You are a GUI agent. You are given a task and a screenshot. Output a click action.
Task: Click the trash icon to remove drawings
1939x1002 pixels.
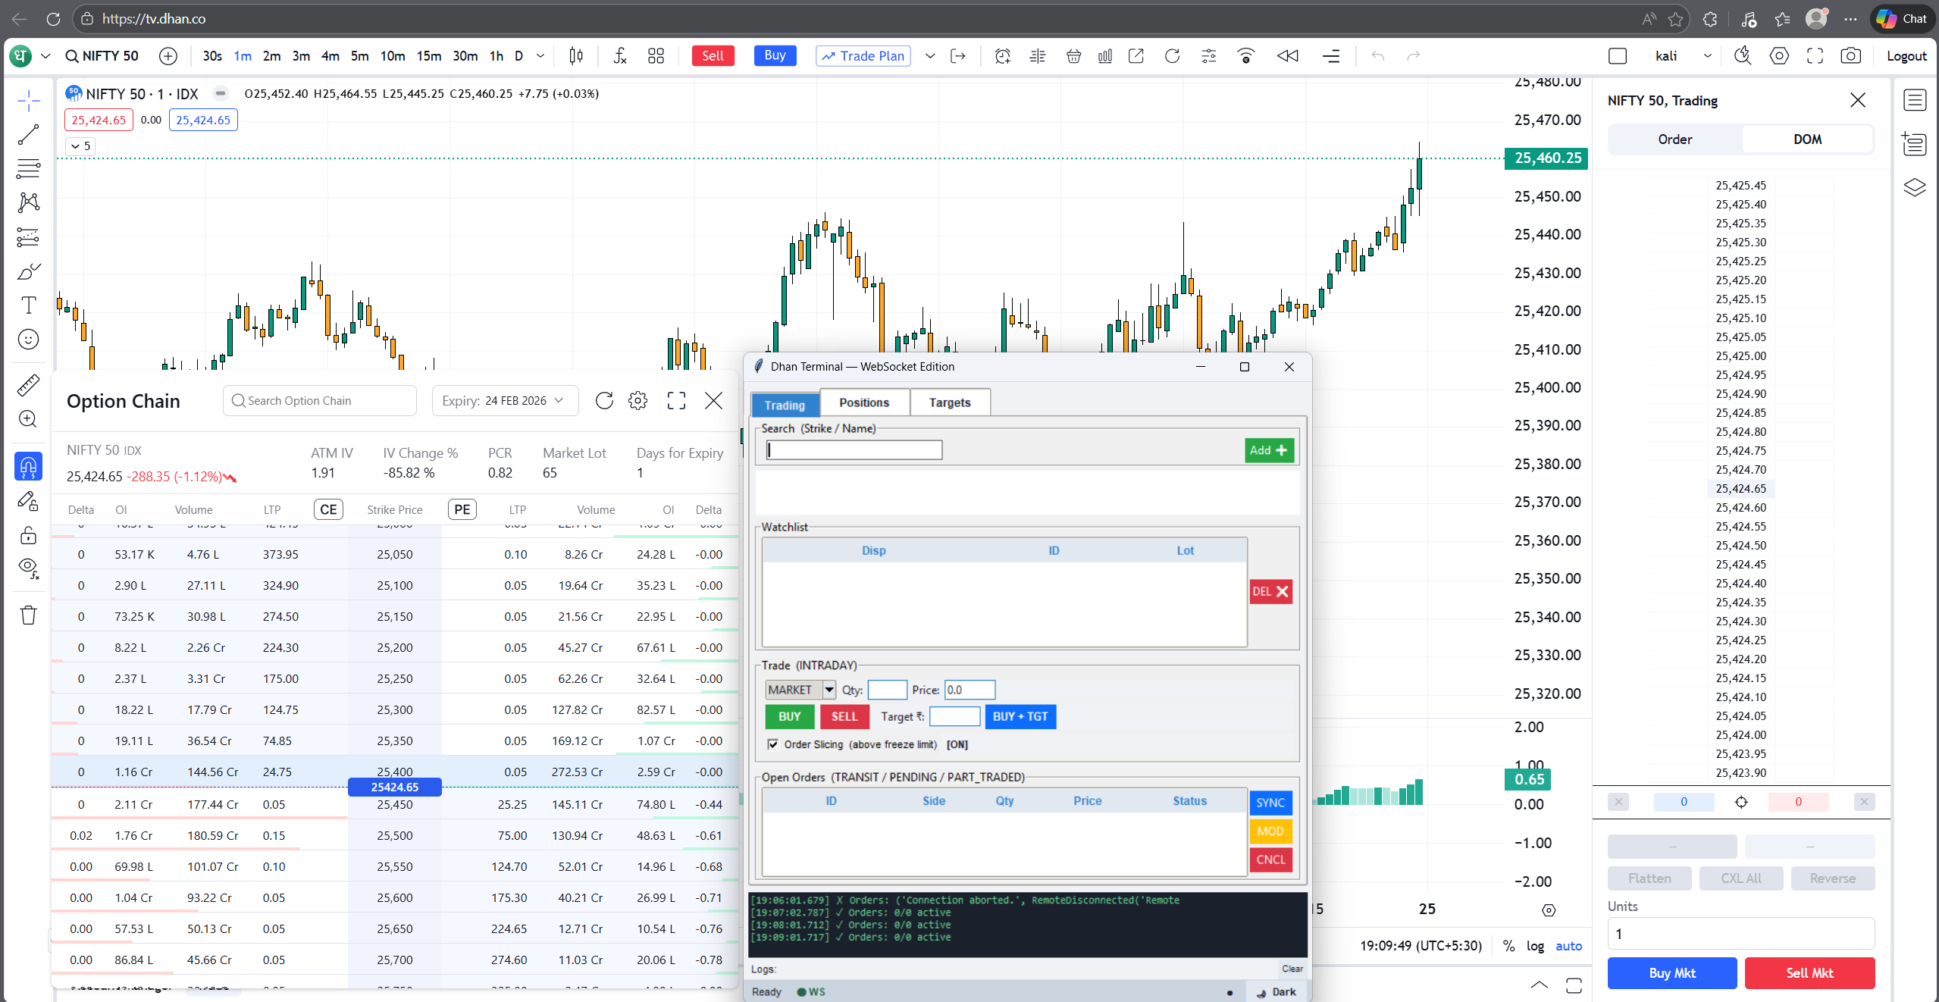point(28,615)
